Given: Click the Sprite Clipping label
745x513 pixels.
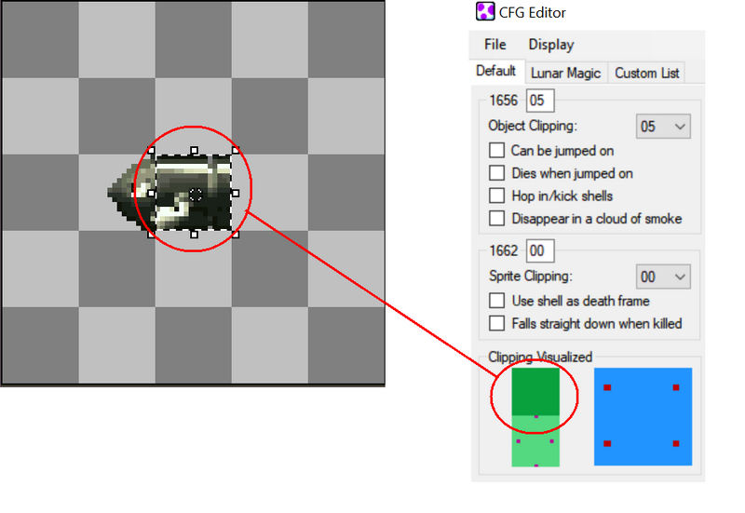Looking at the screenshot, I should (x=531, y=276).
